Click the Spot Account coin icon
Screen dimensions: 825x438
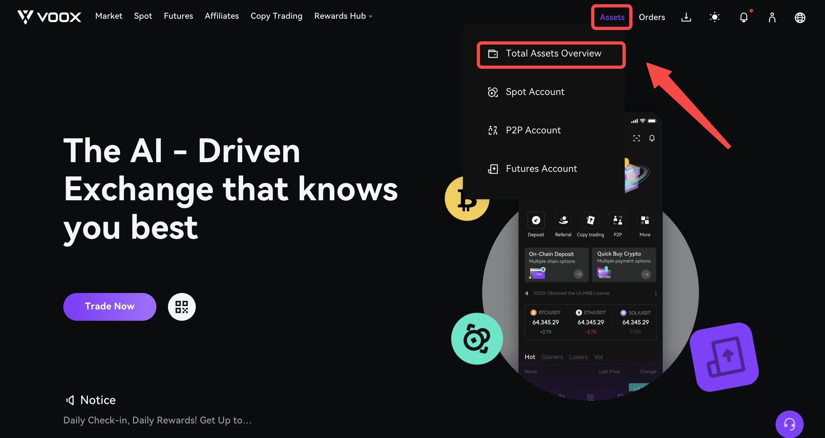pyautogui.click(x=493, y=92)
